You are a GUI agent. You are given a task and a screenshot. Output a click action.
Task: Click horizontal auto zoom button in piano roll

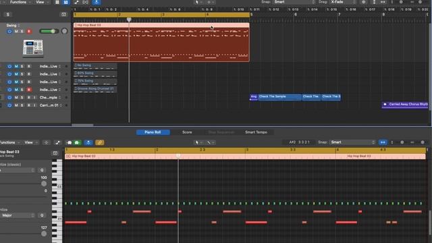pyautogui.click(x=383, y=142)
